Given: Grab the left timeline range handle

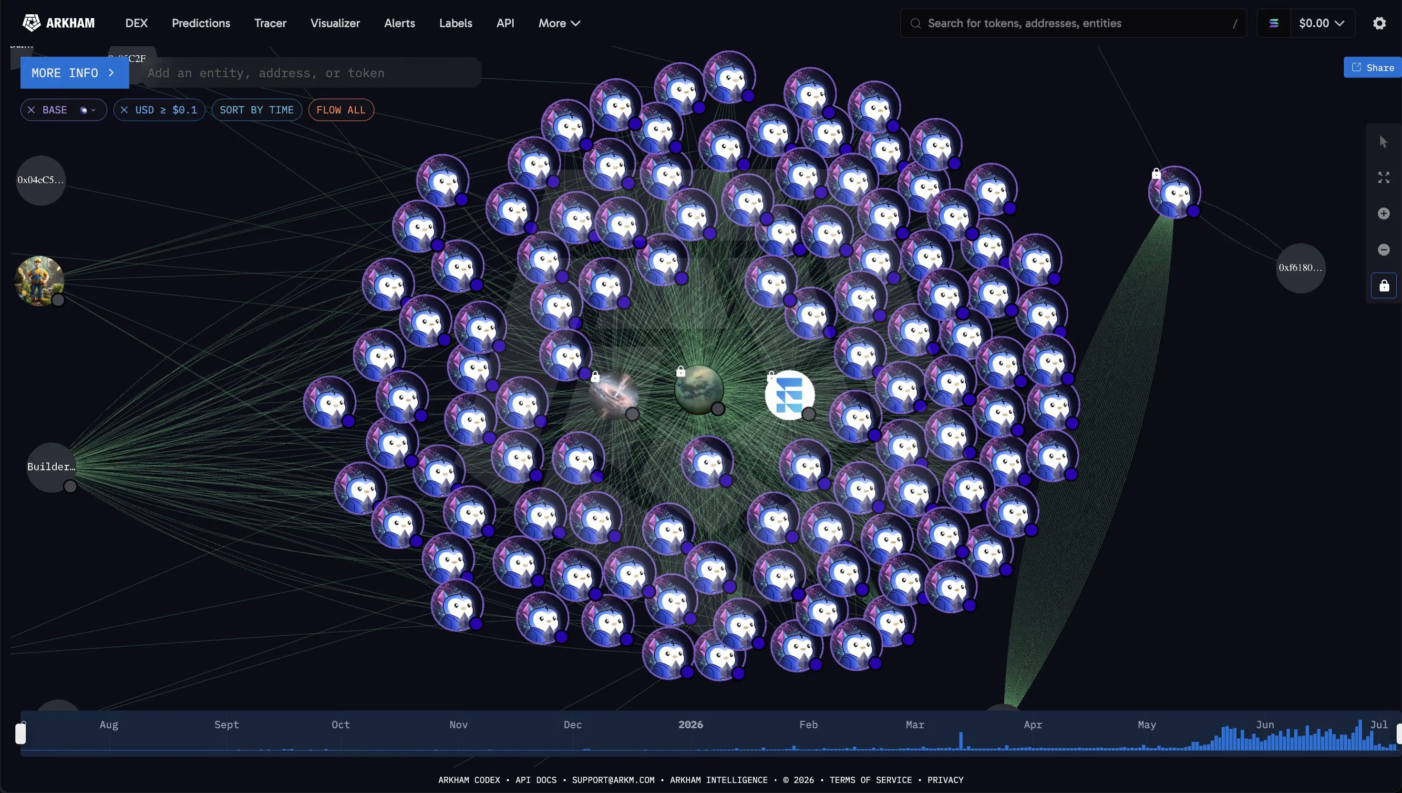Looking at the screenshot, I should 20,733.
